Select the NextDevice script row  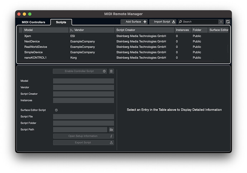(x=124, y=41)
